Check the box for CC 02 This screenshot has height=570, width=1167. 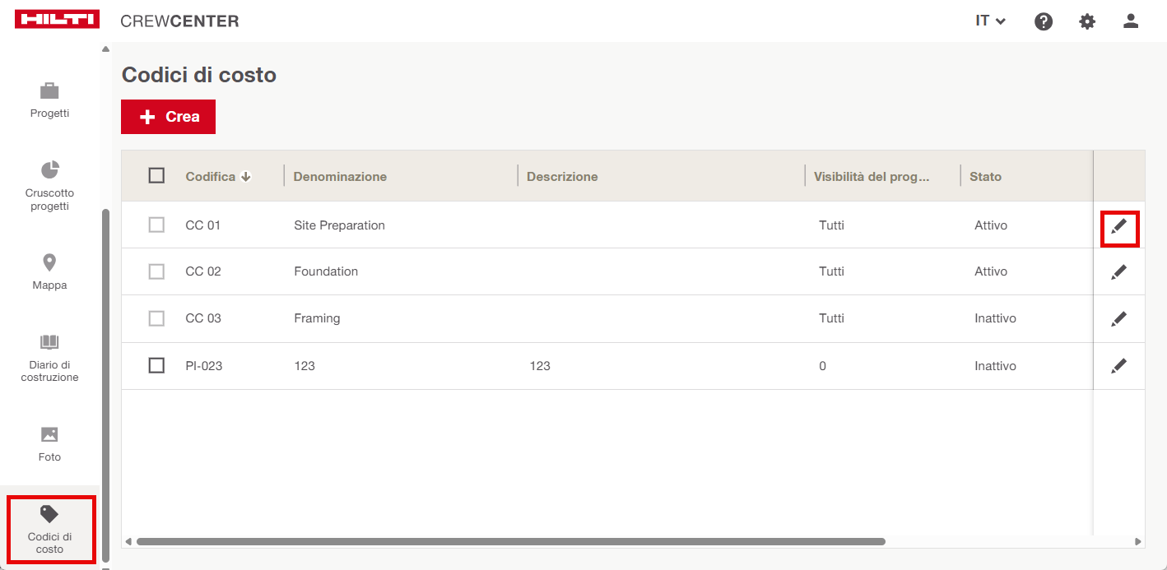coord(156,271)
